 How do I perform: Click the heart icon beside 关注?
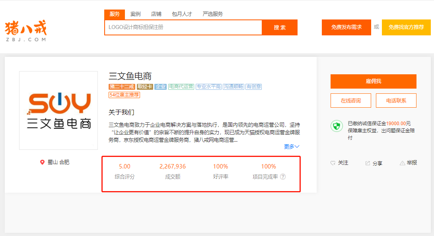point(333,163)
